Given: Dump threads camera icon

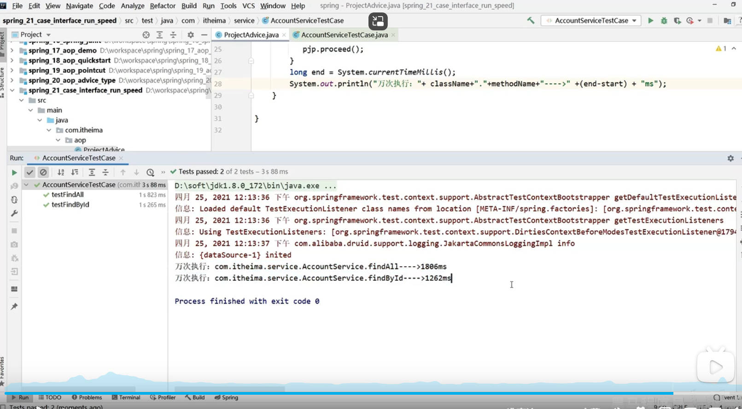Looking at the screenshot, I should pyautogui.click(x=14, y=245).
